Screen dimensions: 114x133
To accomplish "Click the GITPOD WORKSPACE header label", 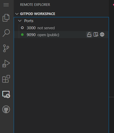I will coord(38,14).
